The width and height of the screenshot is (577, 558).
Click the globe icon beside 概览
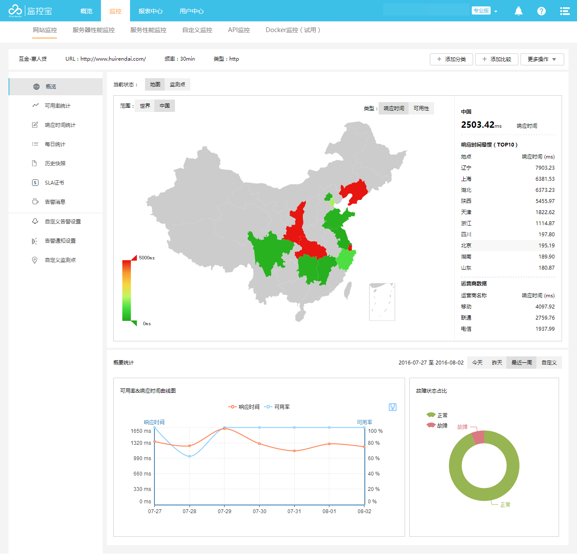36,87
